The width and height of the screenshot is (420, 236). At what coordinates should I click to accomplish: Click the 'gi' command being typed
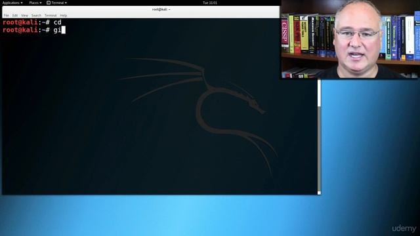click(57, 30)
